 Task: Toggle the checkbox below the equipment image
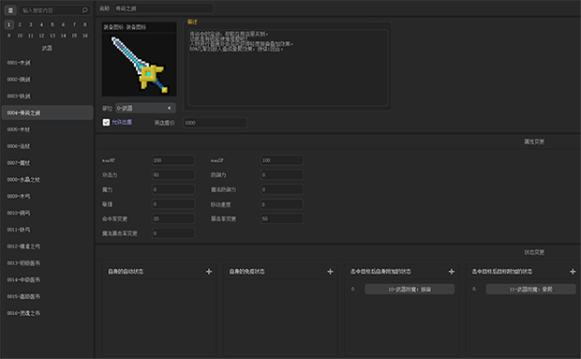[106, 122]
